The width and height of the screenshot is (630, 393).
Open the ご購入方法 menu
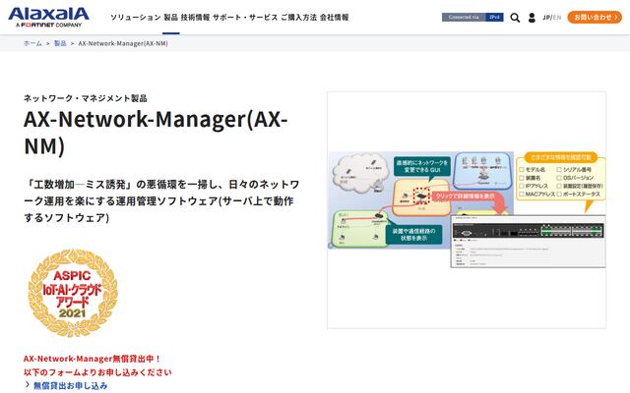[298, 18]
